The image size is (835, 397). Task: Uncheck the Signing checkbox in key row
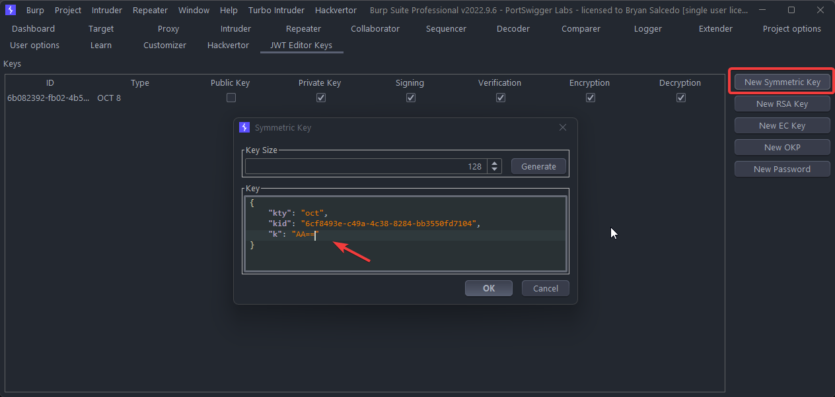tap(411, 98)
